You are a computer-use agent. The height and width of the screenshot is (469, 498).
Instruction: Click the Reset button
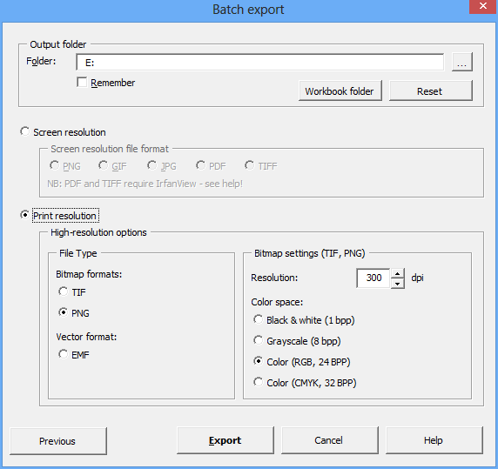pyautogui.click(x=431, y=90)
